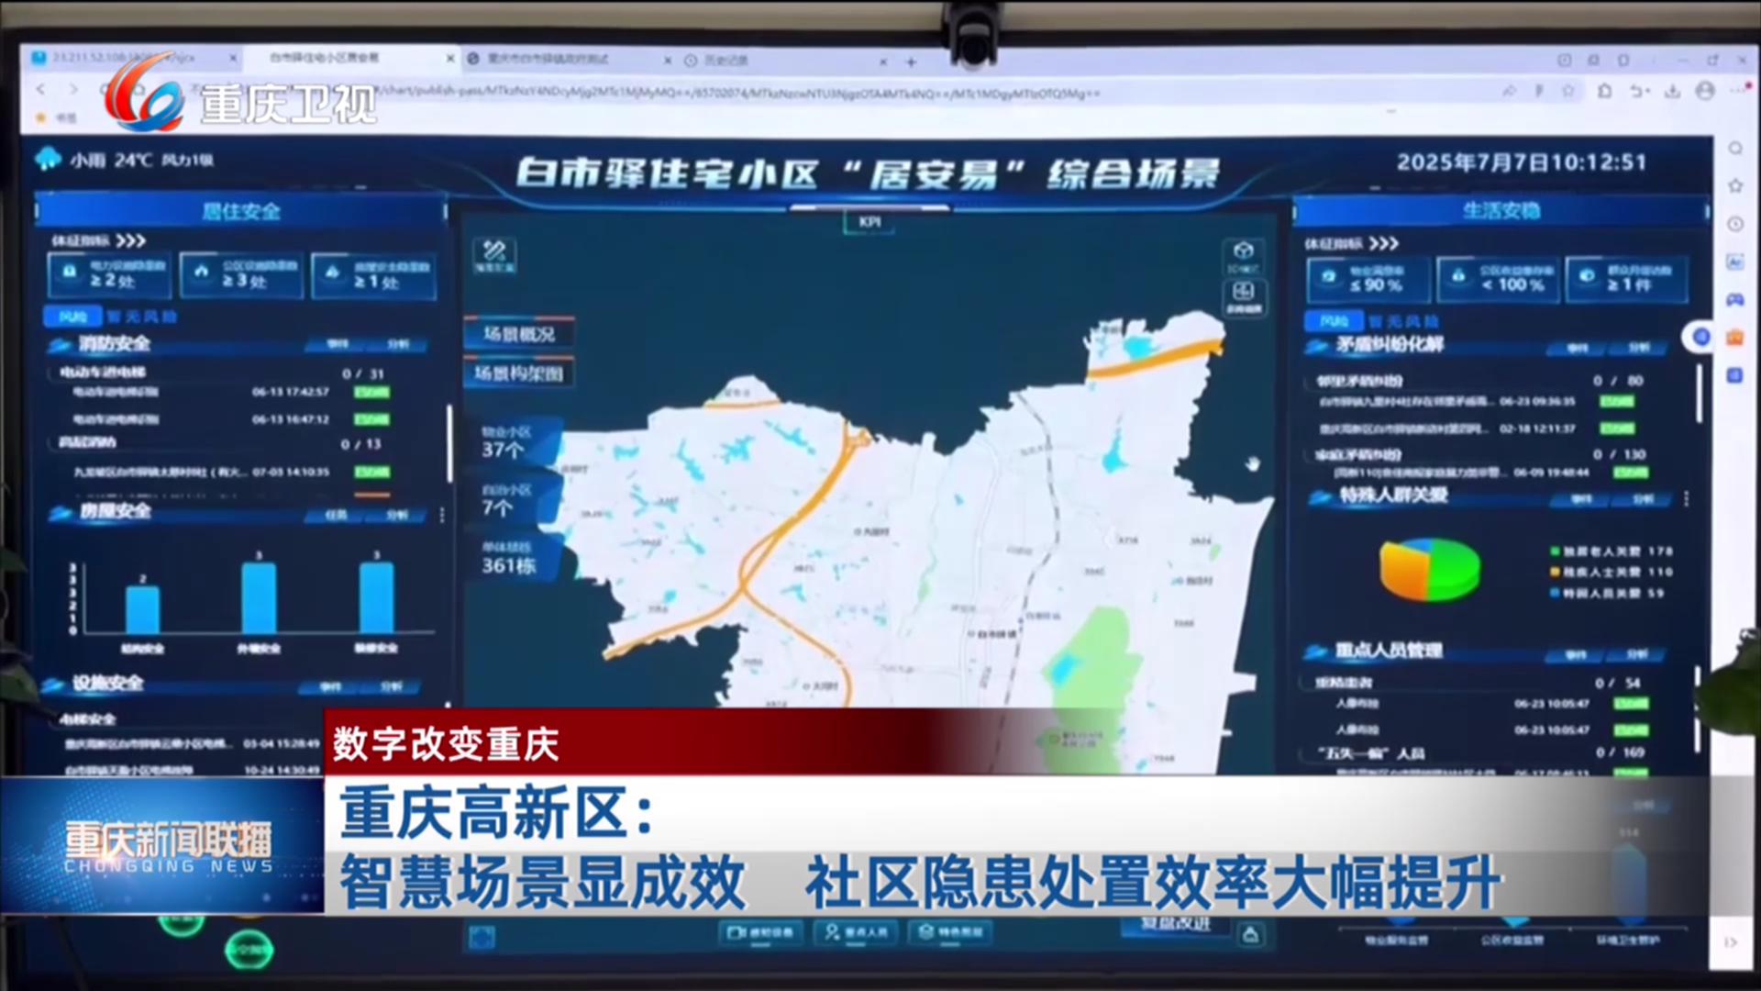Click the search icon in browser sidebar
This screenshot has width=1761, height=991.
click(x=1735, y=149)
